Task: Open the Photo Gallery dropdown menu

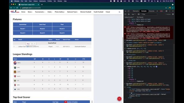Action: (x=60, y=12)
